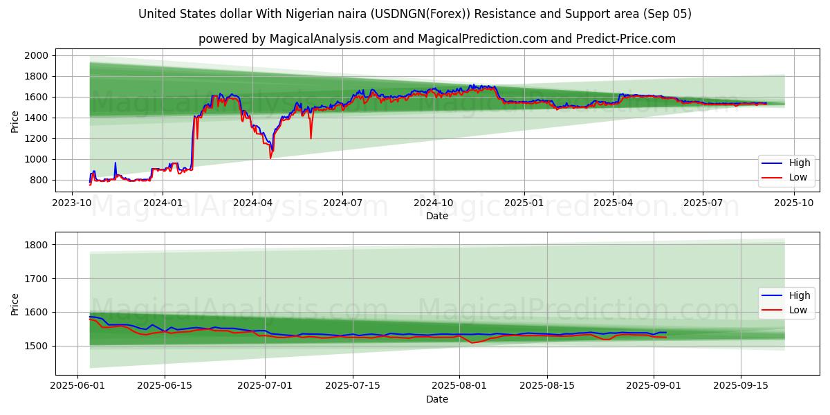Click the 2025-07-15 date tick label
Image resolution: width=830 pixels, height=415 pixels.
[353, 385]
